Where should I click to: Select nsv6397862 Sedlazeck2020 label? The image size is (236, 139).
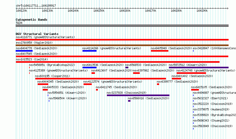pyautogui.click(x=154, y=70)
